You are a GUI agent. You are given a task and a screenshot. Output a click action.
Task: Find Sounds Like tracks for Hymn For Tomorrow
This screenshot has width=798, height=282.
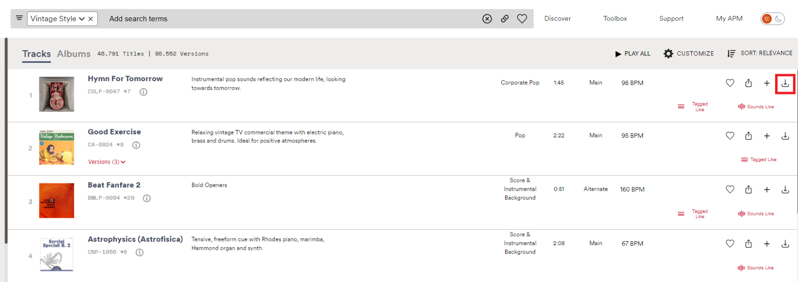click(x=756, y=106)
